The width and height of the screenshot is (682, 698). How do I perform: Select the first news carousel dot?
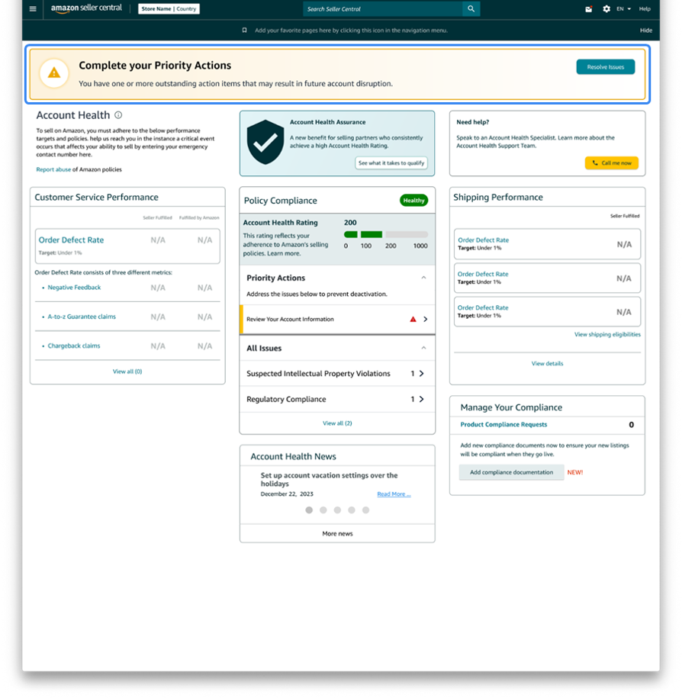click(309, 510)
